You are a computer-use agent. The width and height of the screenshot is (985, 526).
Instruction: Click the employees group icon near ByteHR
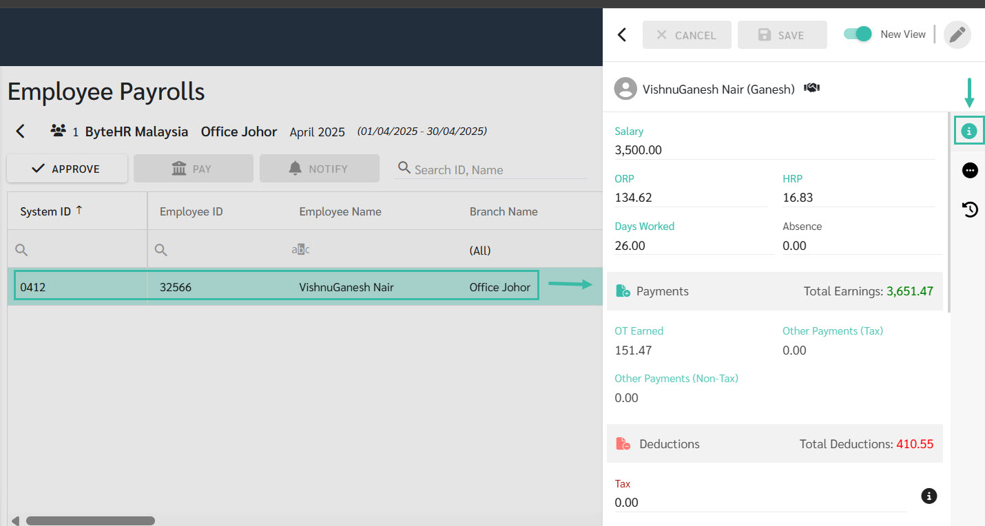pos(58,131)
